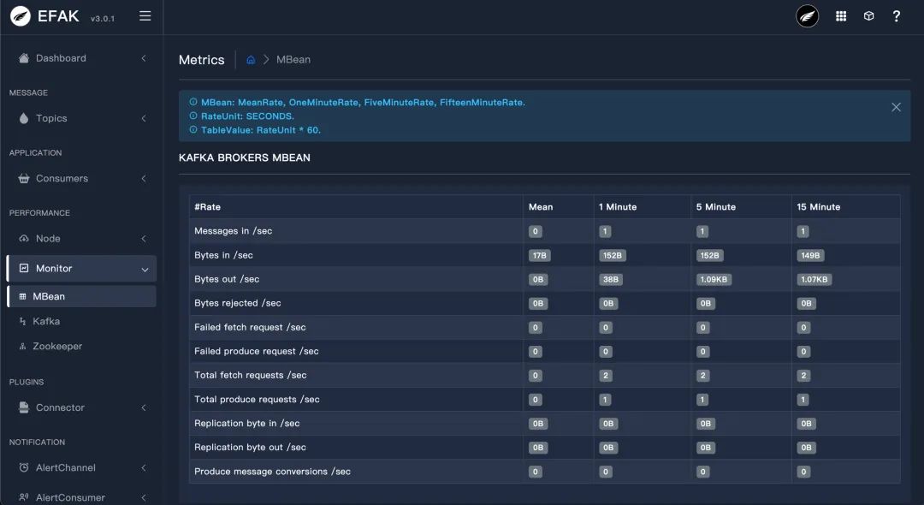Screen dimensions: 924x505
Task: Toggle the hamburger sidebar menu
Action: tap(145, 16)
